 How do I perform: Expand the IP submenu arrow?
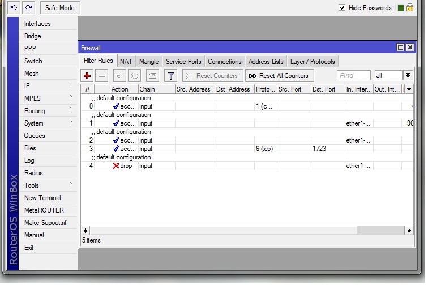point(71,85)
